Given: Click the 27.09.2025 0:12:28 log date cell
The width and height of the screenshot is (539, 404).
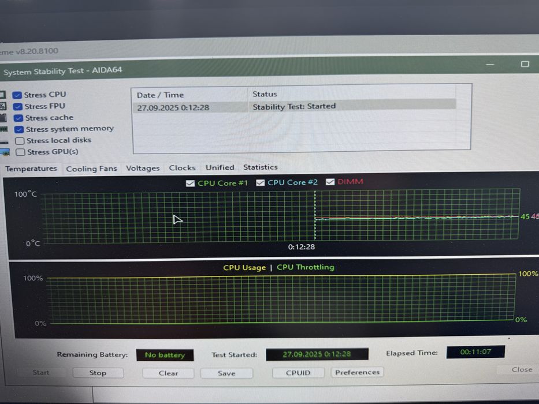Looking at the screenshot, I should [173, 108].
